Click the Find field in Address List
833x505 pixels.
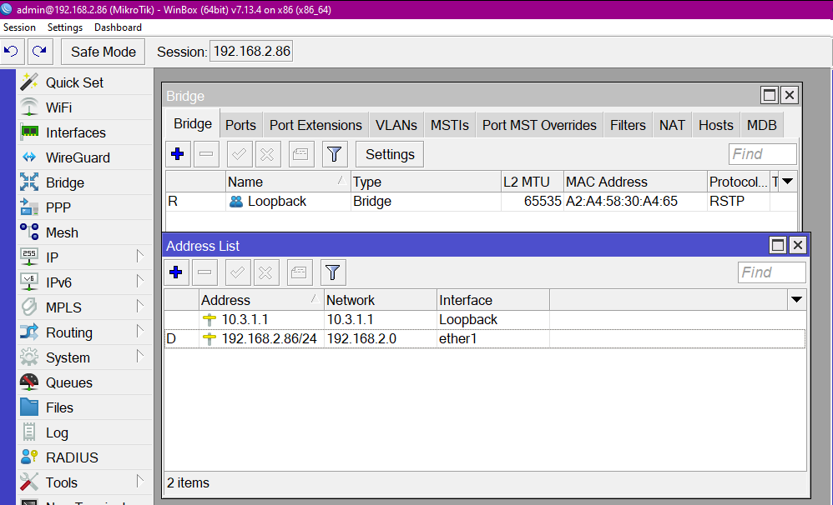pos(771,272)
